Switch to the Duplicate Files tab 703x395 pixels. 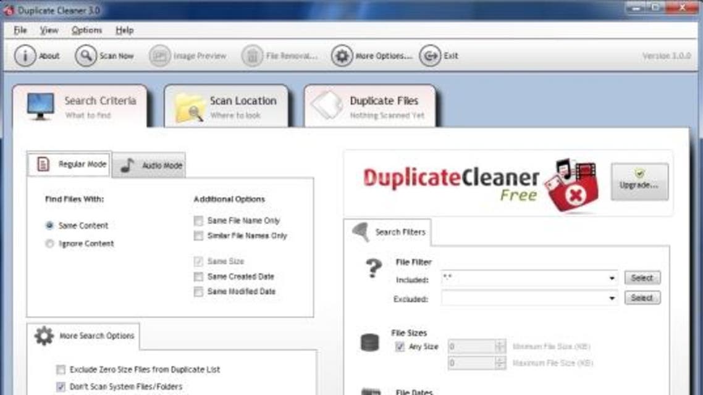pos(370,106)
